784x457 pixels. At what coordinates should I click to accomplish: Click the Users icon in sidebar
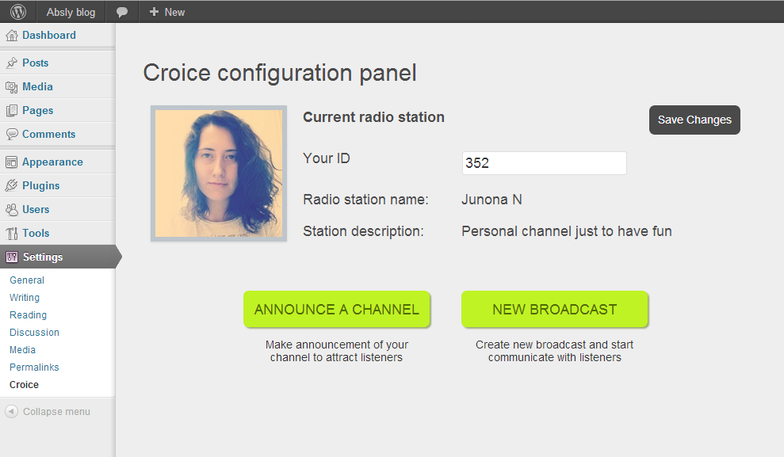click(12, 209)
